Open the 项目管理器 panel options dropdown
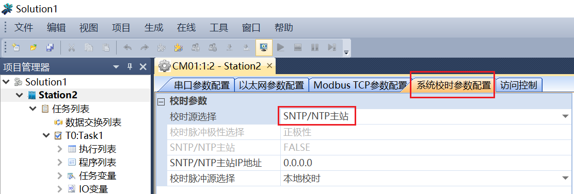This screenshot has height=194, width=574. [116, 67]
